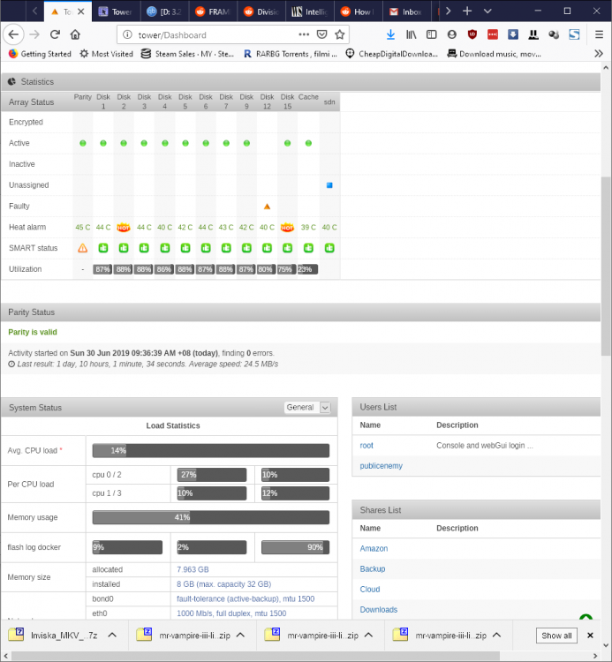The height and width of the screenshot is (662, 612).
Task: Click the Show all downloads button
Action: pyautogui.click(x=556, y=636)
